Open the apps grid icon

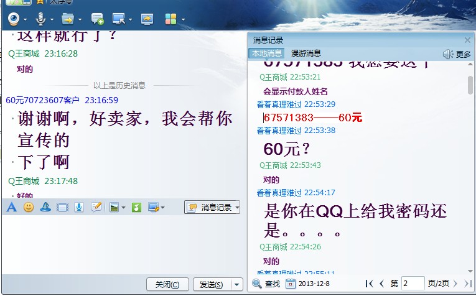170,19
